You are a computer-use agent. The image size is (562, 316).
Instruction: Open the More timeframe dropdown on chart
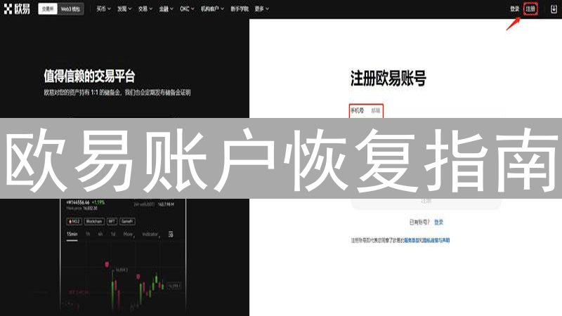tap(129, 235)
